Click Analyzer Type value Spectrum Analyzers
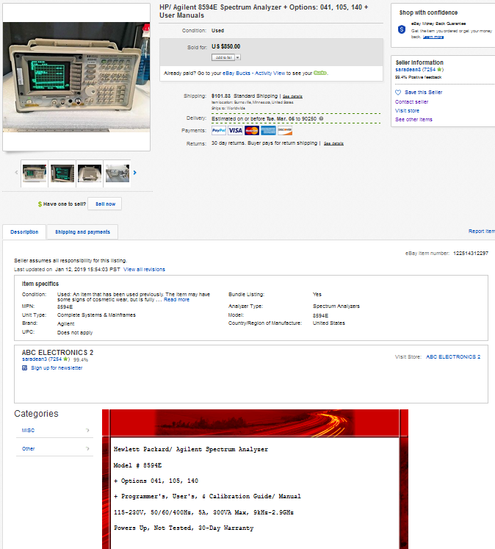 (336, 306)
